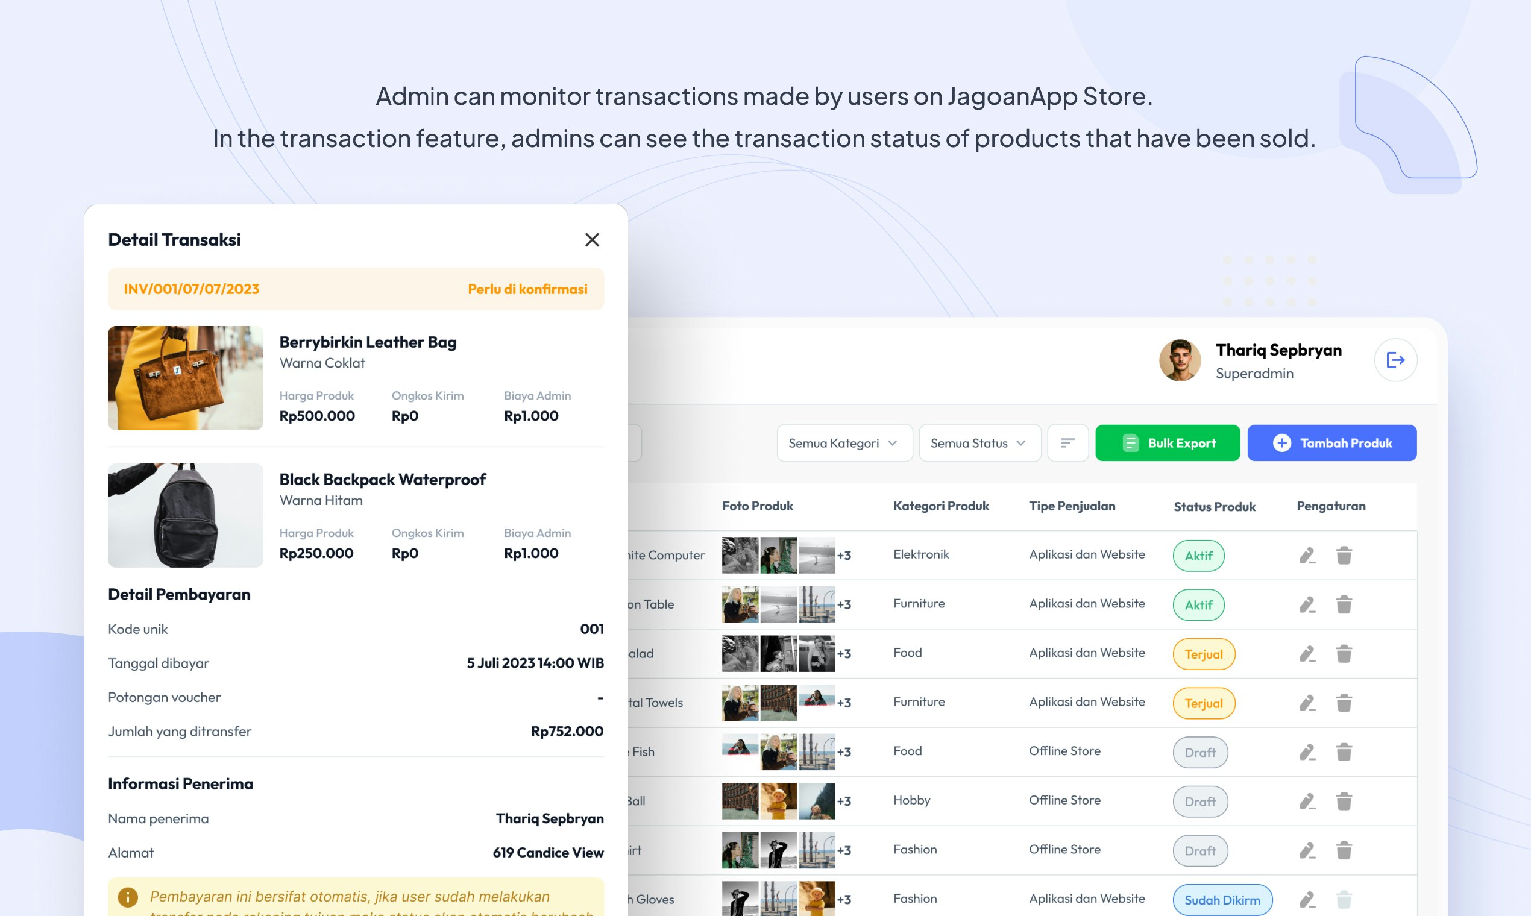Click the Sudah Dikirm status badge
The width and height of the screenshot is (1531, 916).
(x=1222, y=899)
